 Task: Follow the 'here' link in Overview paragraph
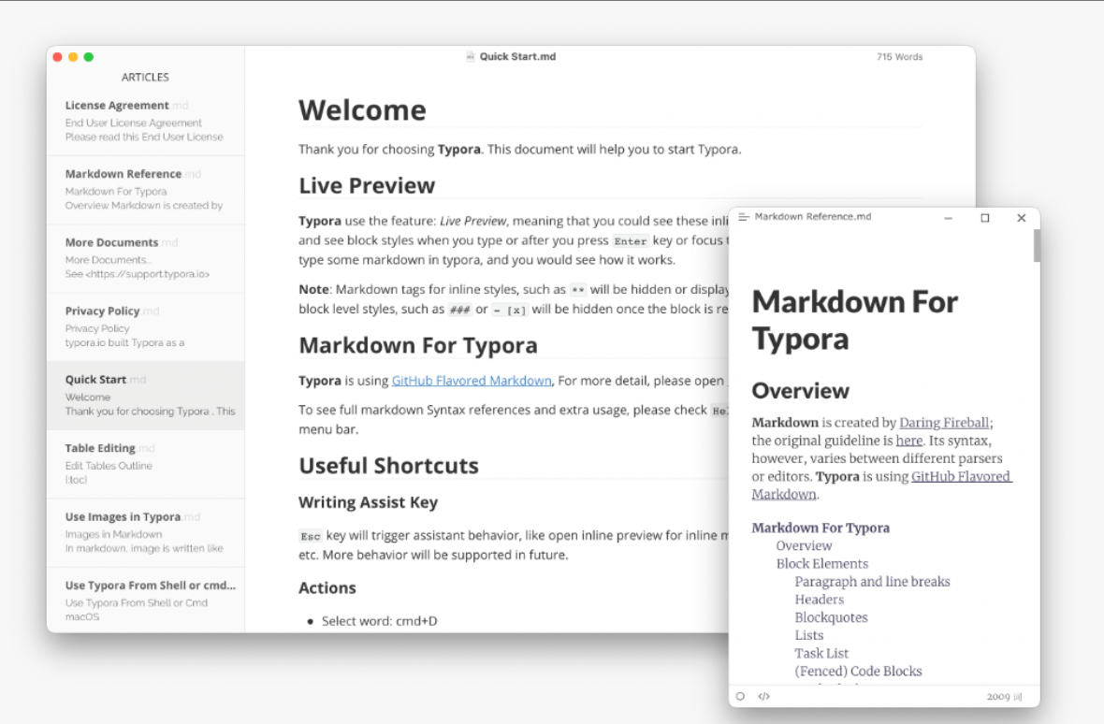pyautogui.click(x=909, y=442)
